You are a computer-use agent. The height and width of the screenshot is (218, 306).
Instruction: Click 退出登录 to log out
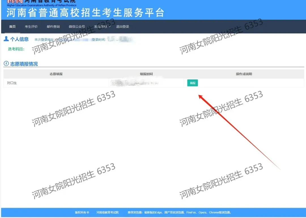pos(122,27)
